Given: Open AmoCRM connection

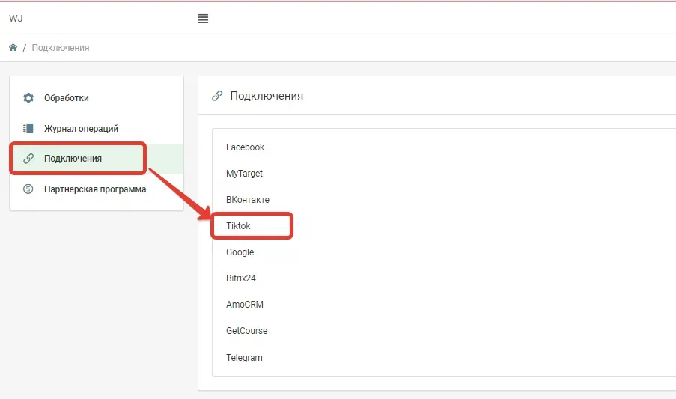Looking at the screenshot, I should pos(245,305).
